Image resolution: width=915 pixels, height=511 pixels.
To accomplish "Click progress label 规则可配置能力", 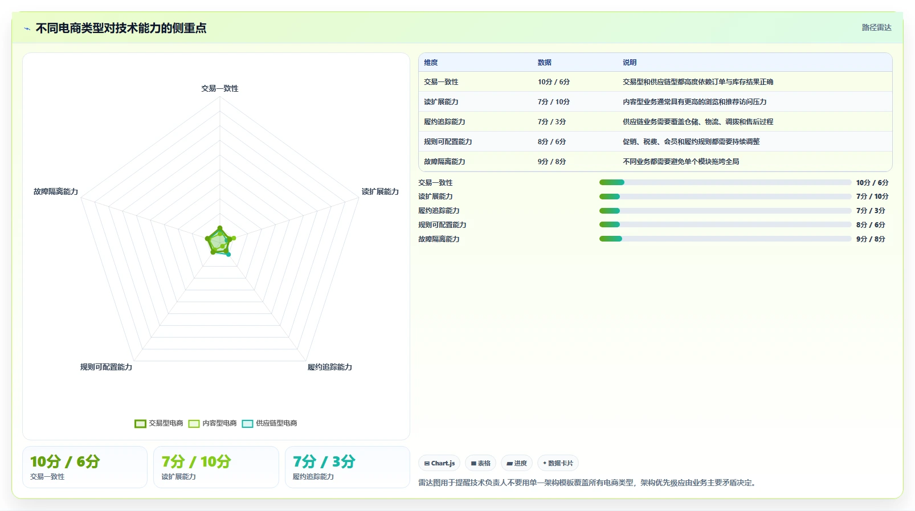I will tap(442, 224).
